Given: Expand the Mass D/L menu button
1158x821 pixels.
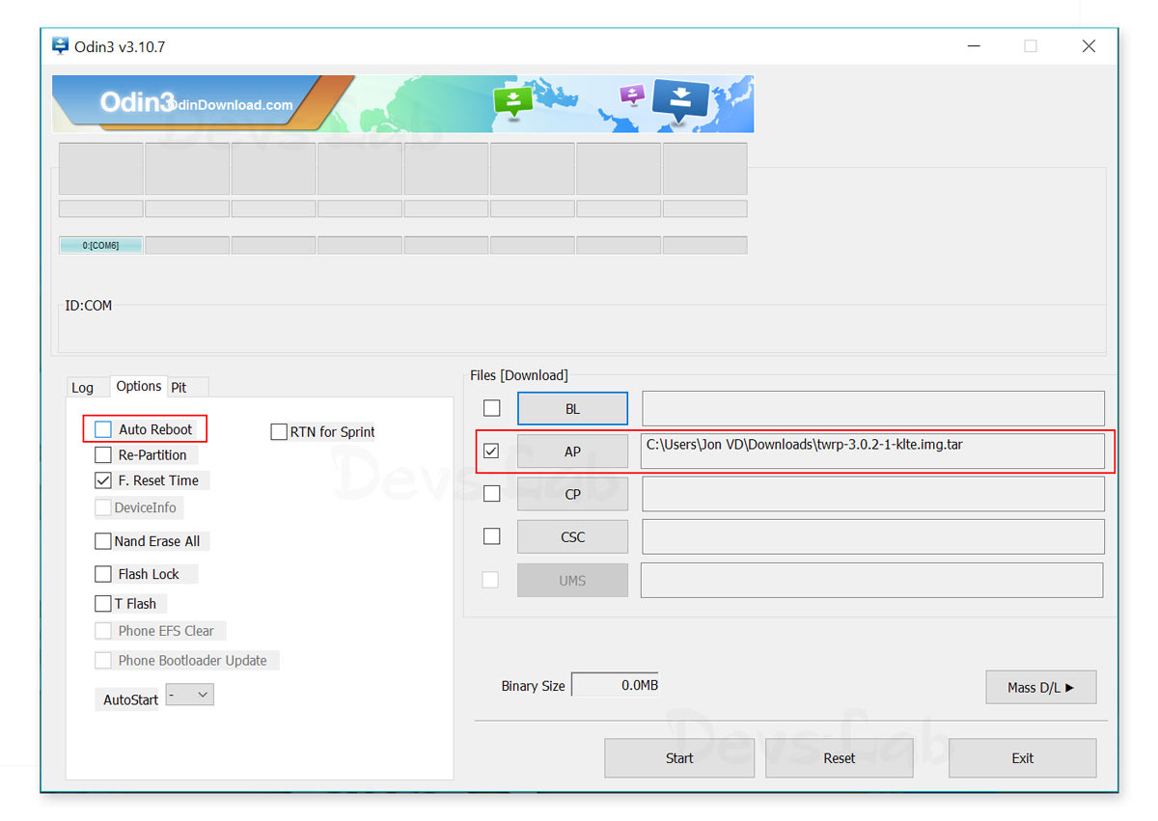Looking at the screenshot, I should pos(1040,687).
